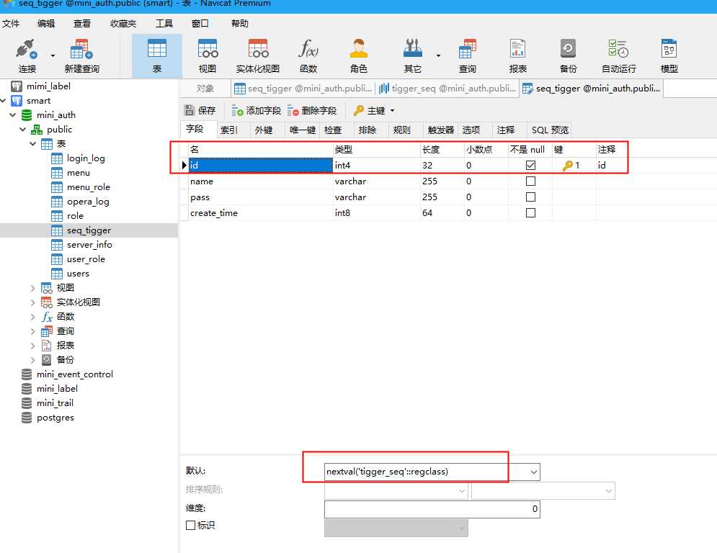Expand the 函数 functions folder

(33, 316)
